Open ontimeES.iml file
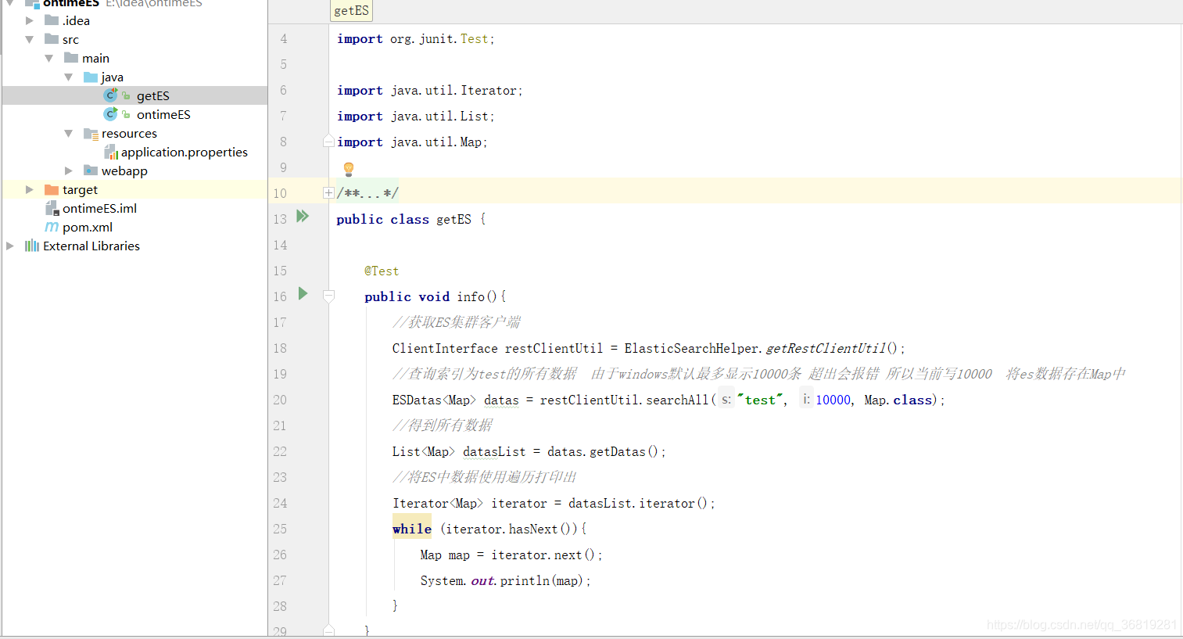This screenshot has height=639, width=1183. (100, 208)
